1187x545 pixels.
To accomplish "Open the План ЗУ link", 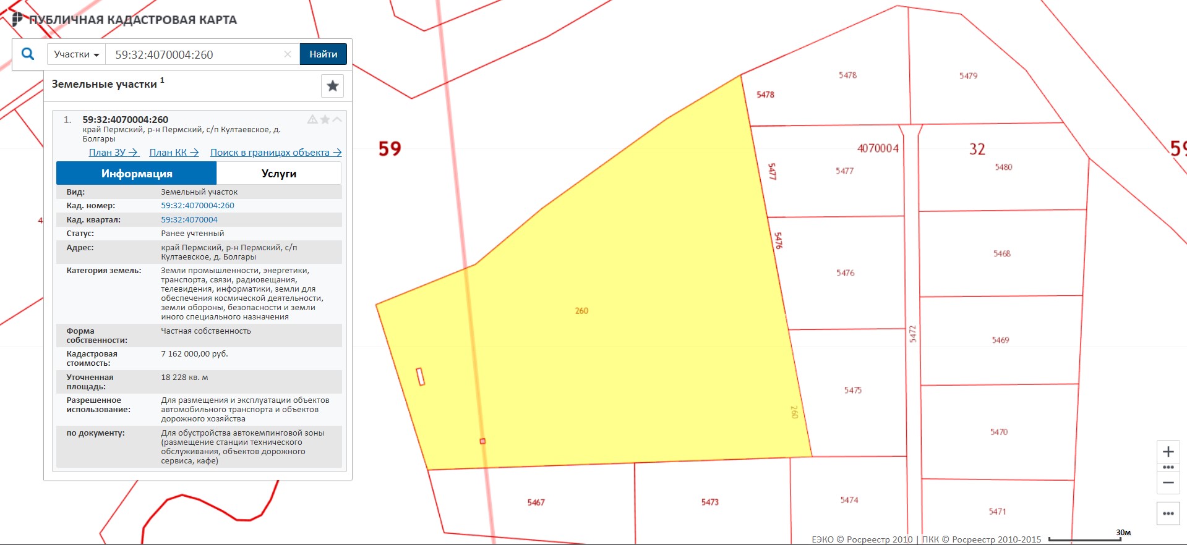I will tap(113, 153).
